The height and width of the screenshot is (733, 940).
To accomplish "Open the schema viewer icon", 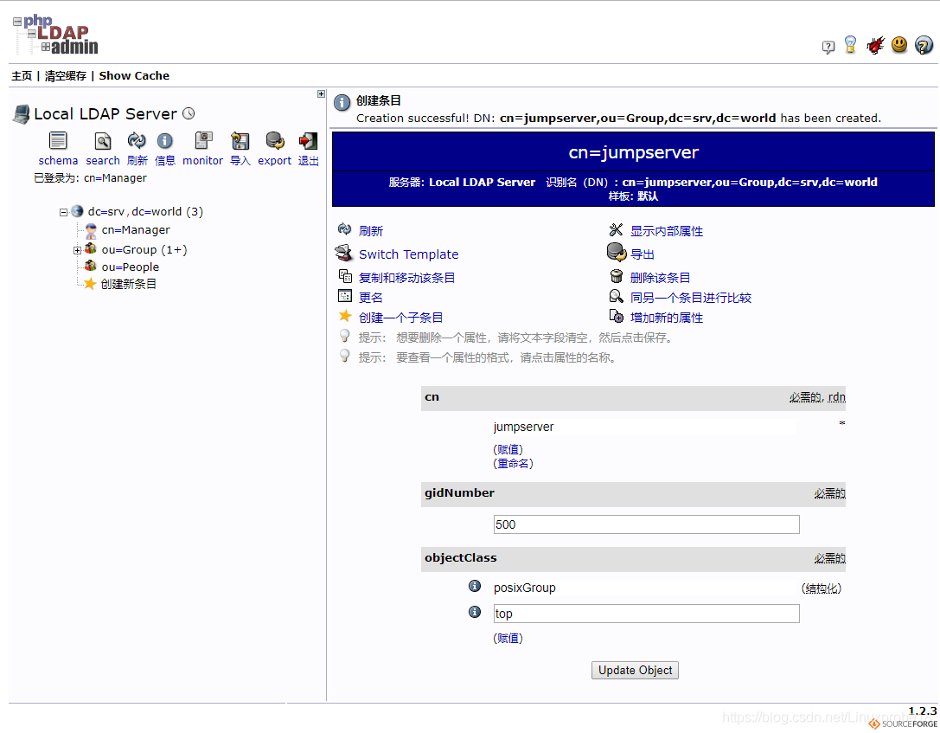I will [x=58, y=141].
